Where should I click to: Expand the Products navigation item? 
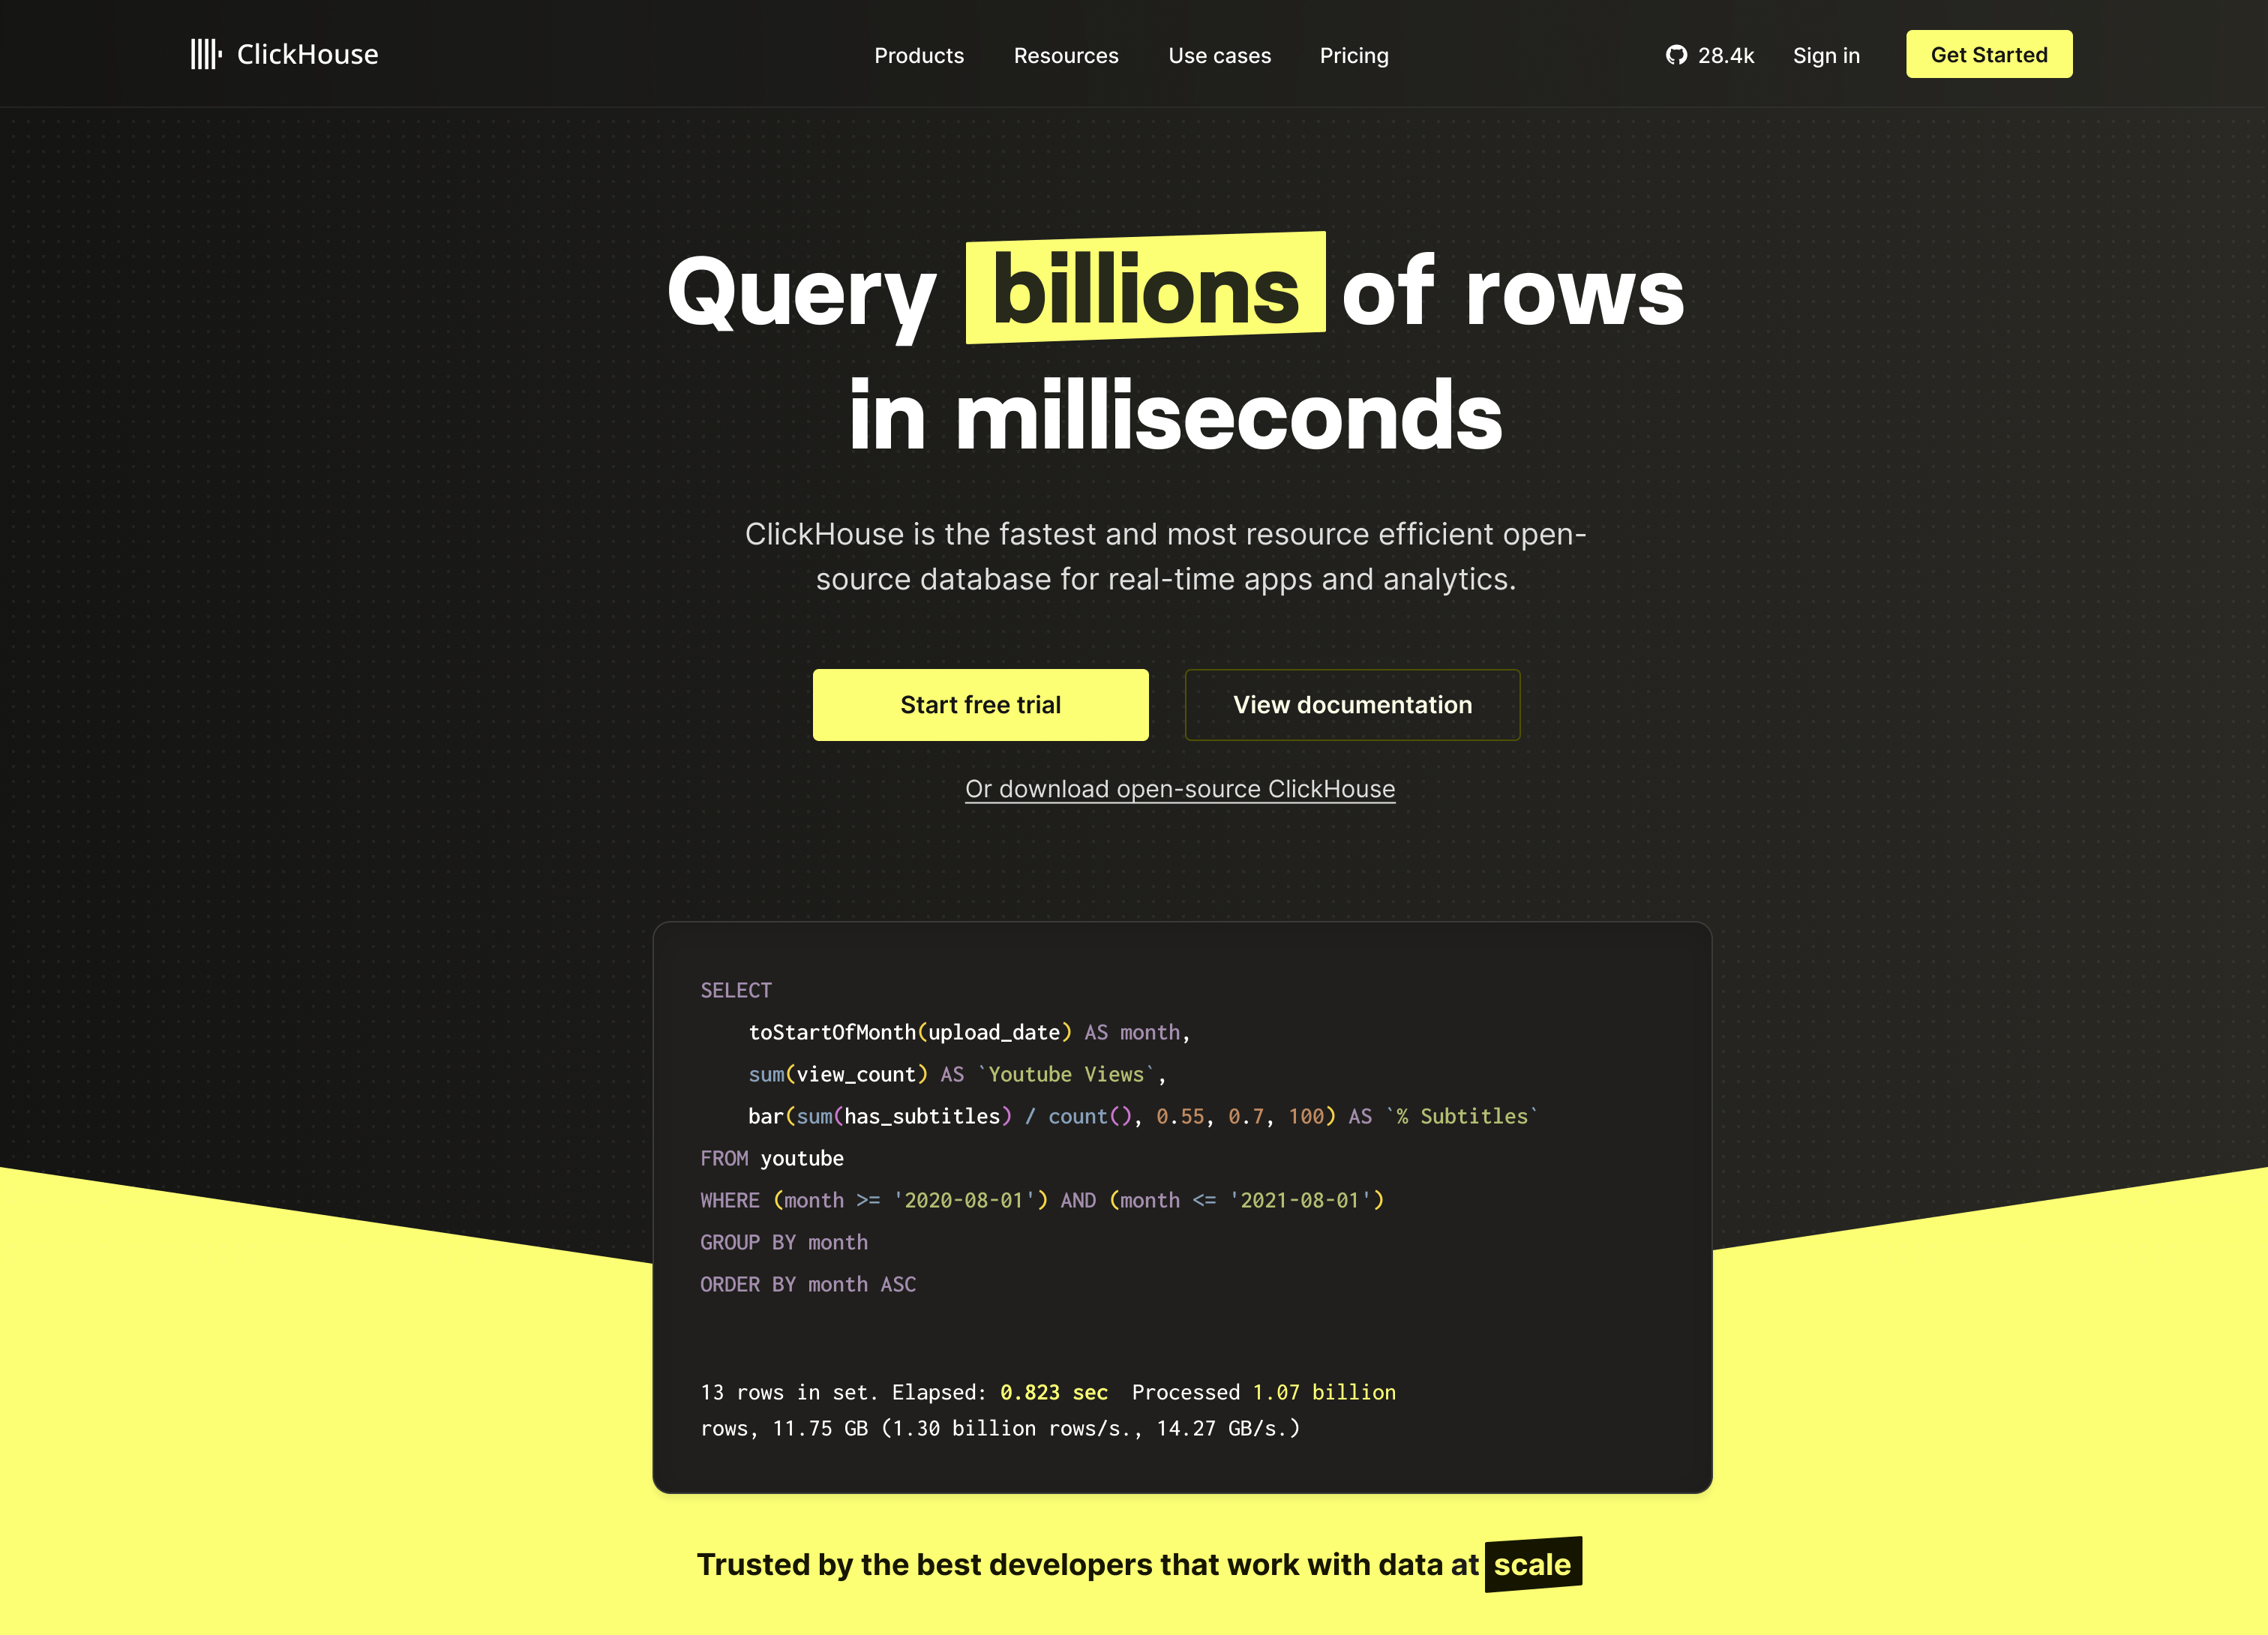tap(919, 55)
